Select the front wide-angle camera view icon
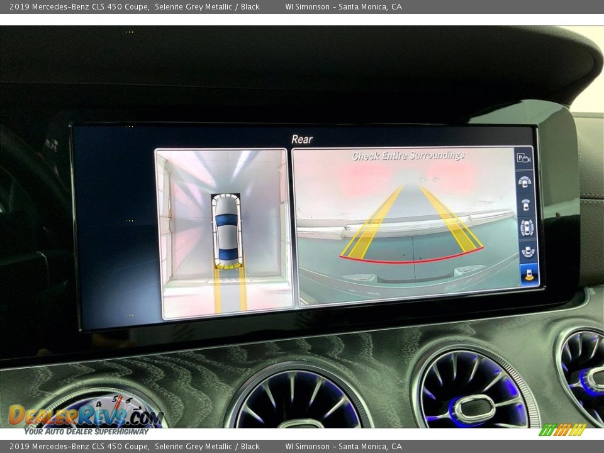The height and width of the screenshot is (453, 604). coord(525,182)
